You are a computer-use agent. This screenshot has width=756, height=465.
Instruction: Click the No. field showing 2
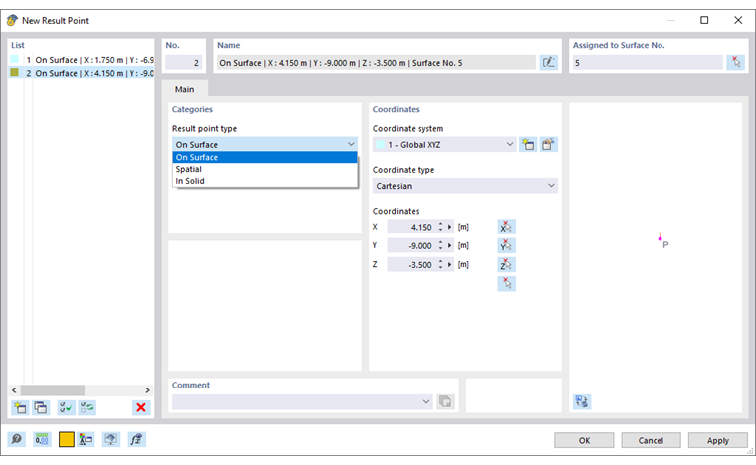[184, 62]
